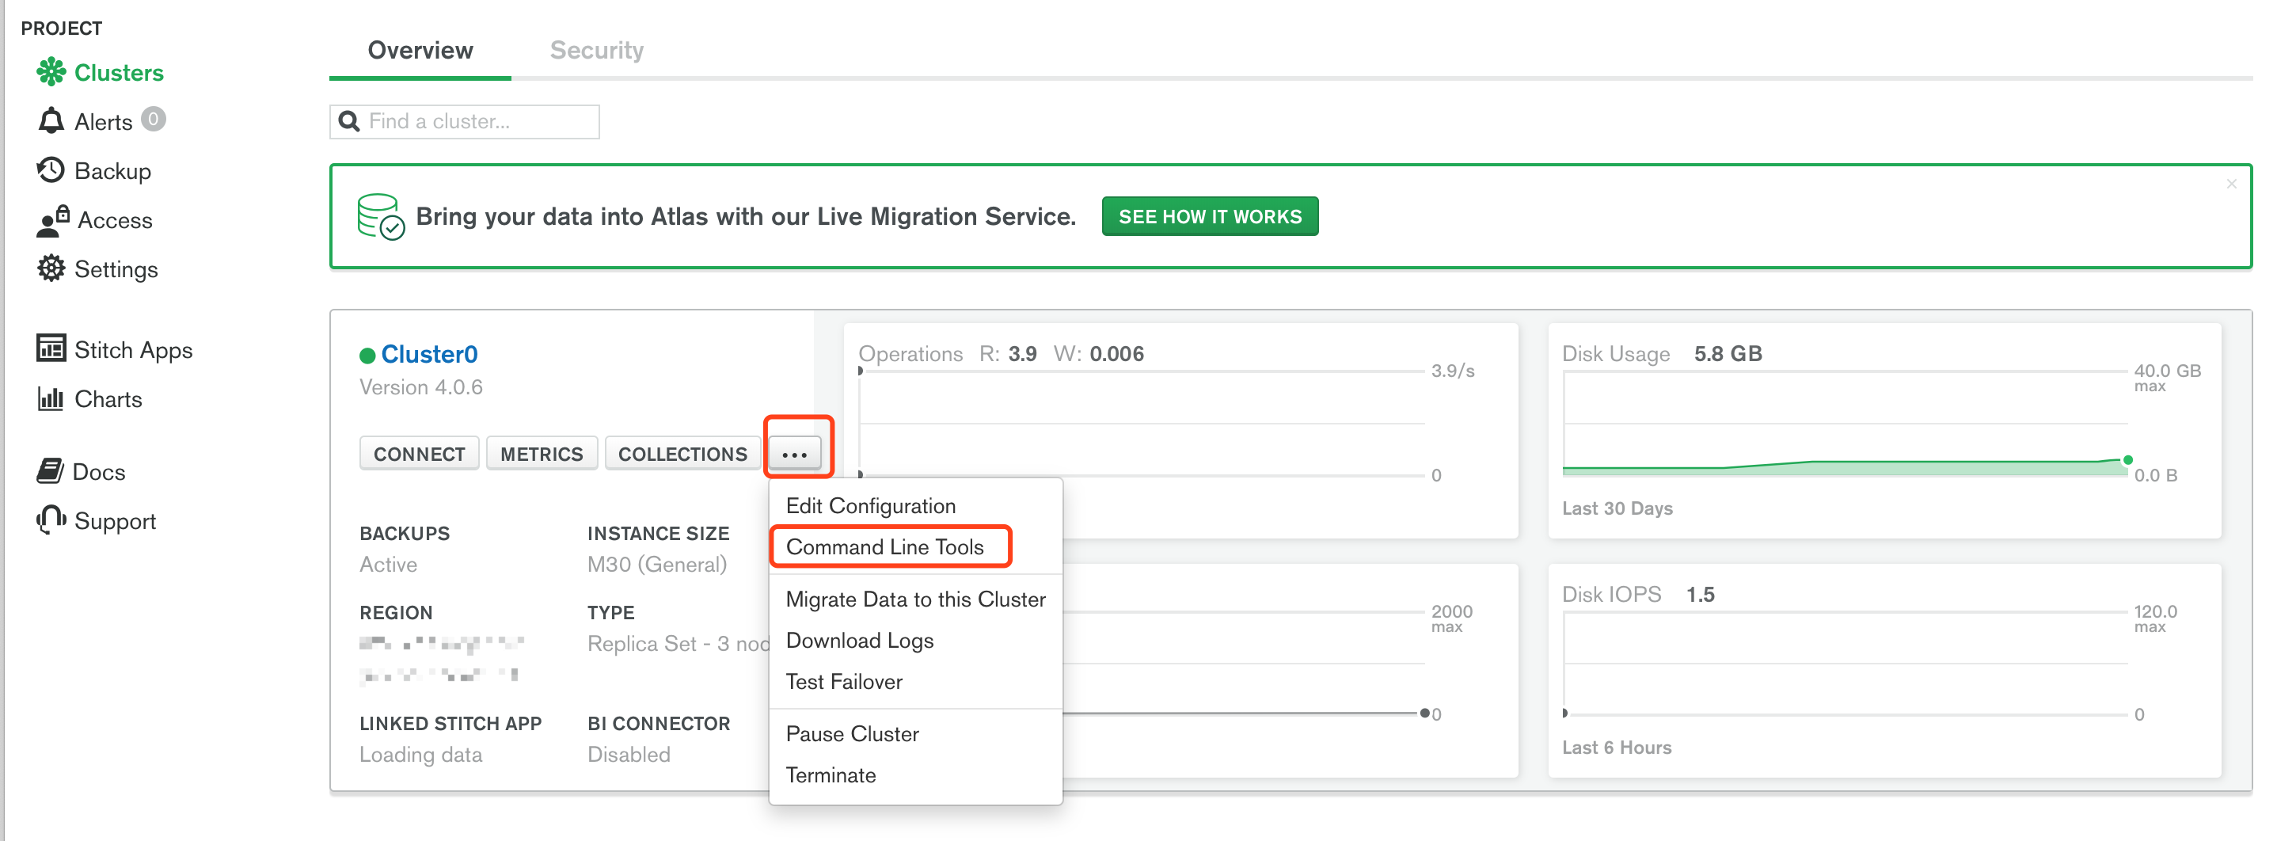The width and height of the screenshot is (2277, 841).
Task: Click the green Cluster0 status dot
Action: [x=367, y=356]
